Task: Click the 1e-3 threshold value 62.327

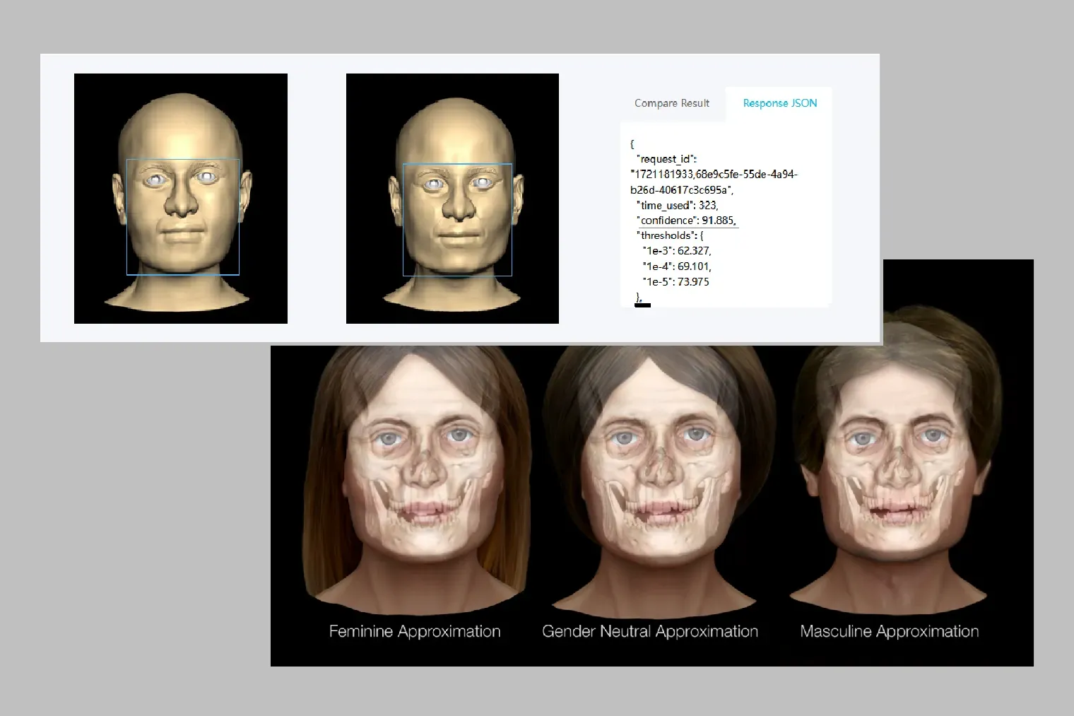Action: click(x=694, y=251)
